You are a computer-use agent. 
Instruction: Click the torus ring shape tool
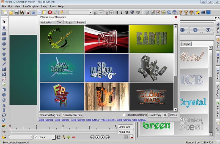(x=4, y=115)
